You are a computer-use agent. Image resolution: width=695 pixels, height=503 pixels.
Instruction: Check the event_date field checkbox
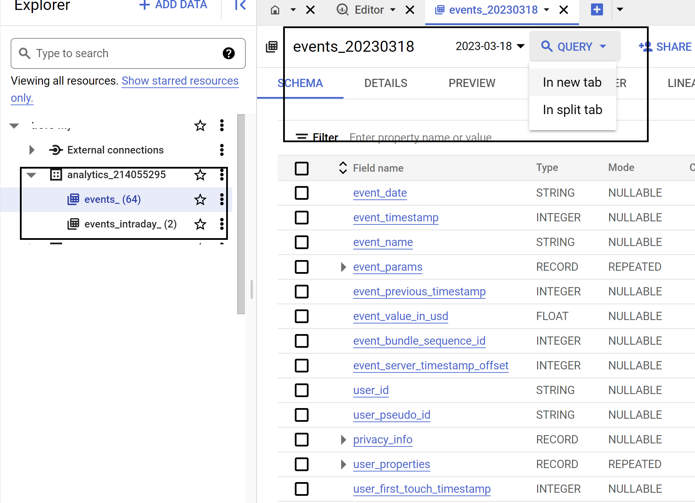click(302, 193)
